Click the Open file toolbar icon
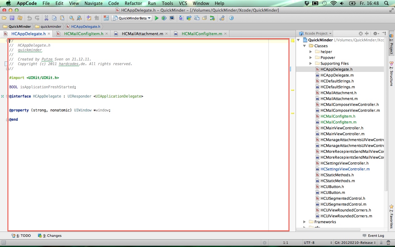This screenshot has height=247, width=395. click(4, 18)
